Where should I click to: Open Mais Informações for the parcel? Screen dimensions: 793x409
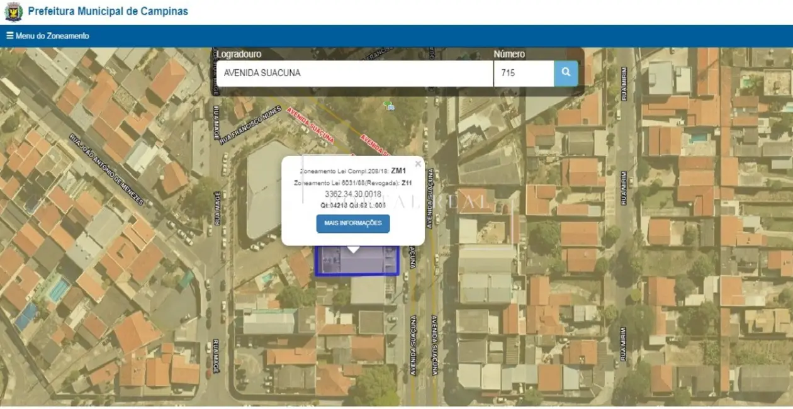[353, 223]
